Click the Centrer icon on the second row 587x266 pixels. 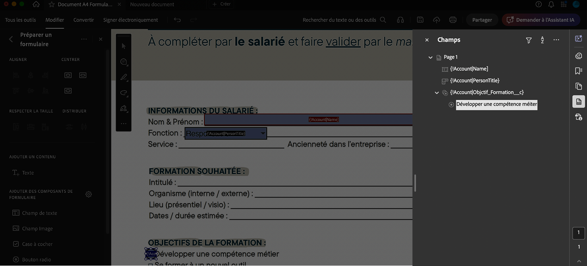coord(68,91)
